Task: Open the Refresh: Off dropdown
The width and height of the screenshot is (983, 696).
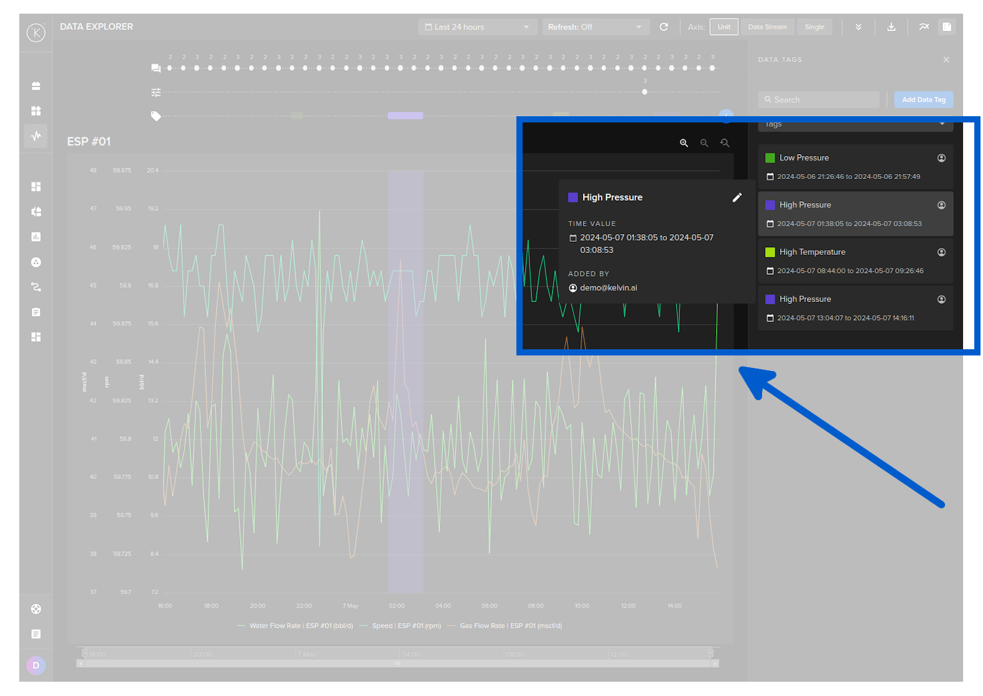Action: (595, 27)
